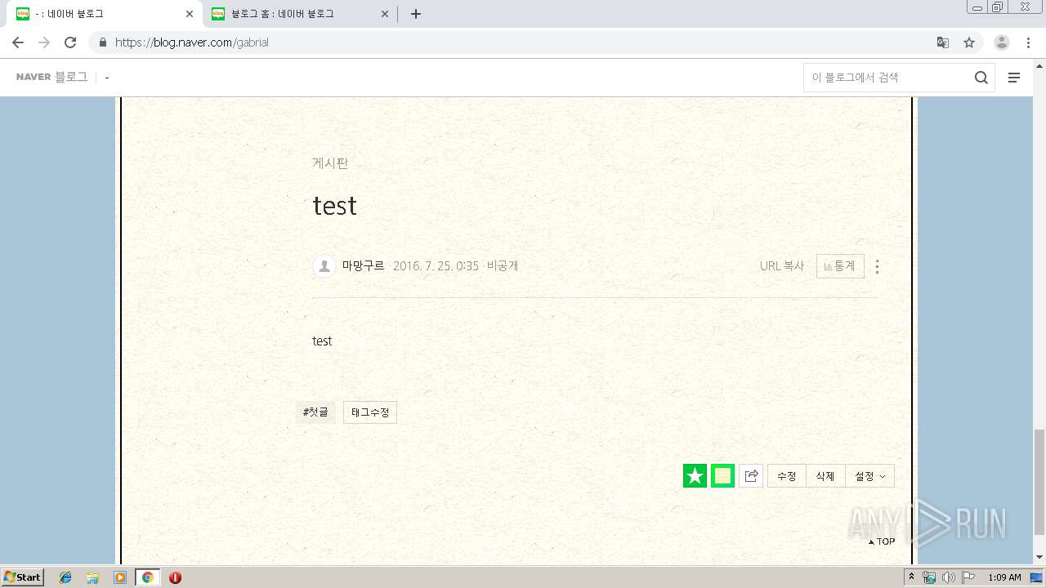Click the green star favorite icon
This screenshot has width=1046, height=588.
point(695,476)
